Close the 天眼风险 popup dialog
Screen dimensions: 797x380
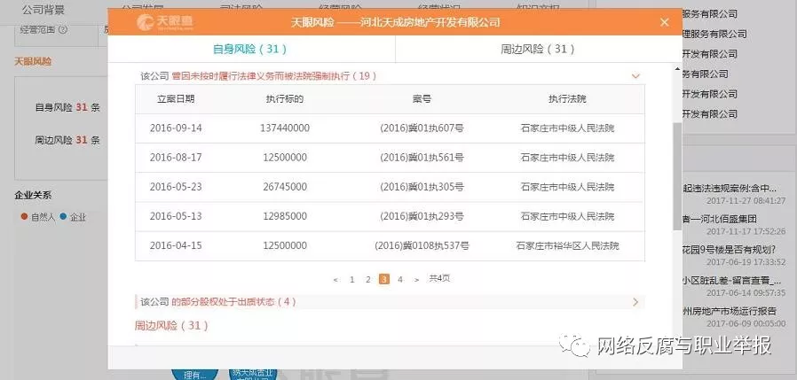tap(665, 22)
